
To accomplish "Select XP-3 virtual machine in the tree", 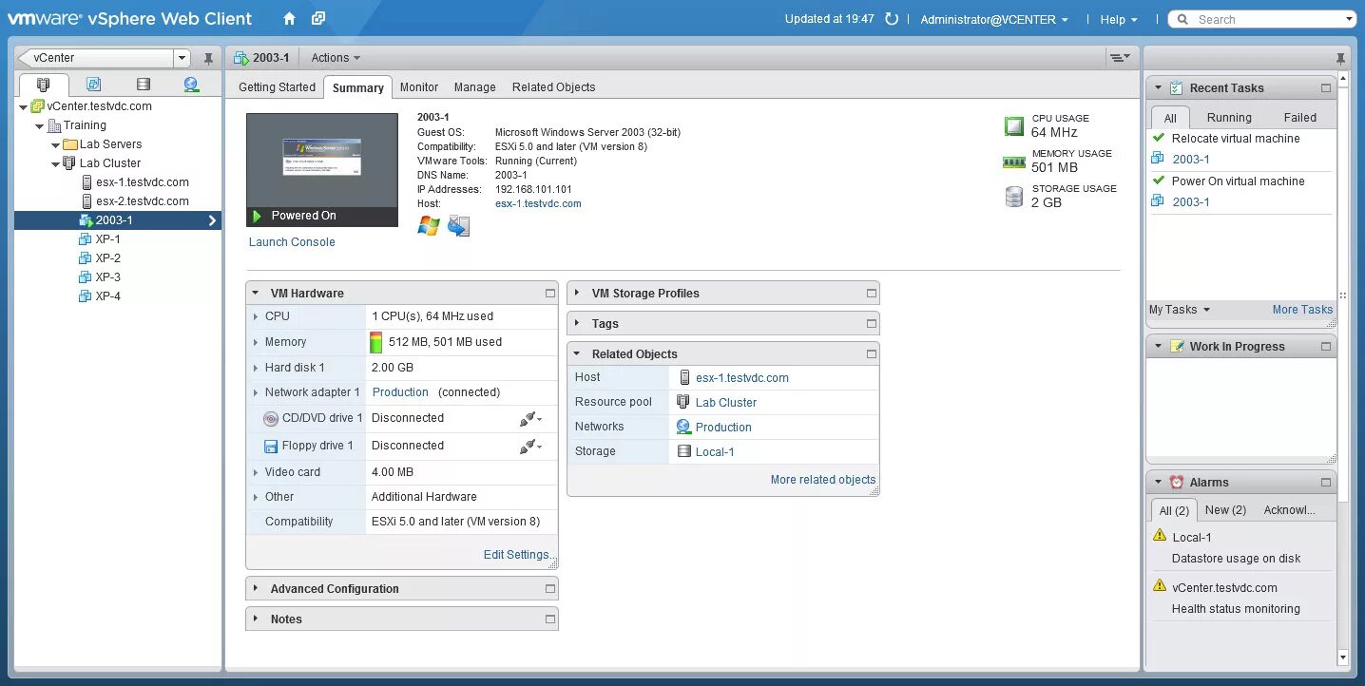I will pos(107,277).
